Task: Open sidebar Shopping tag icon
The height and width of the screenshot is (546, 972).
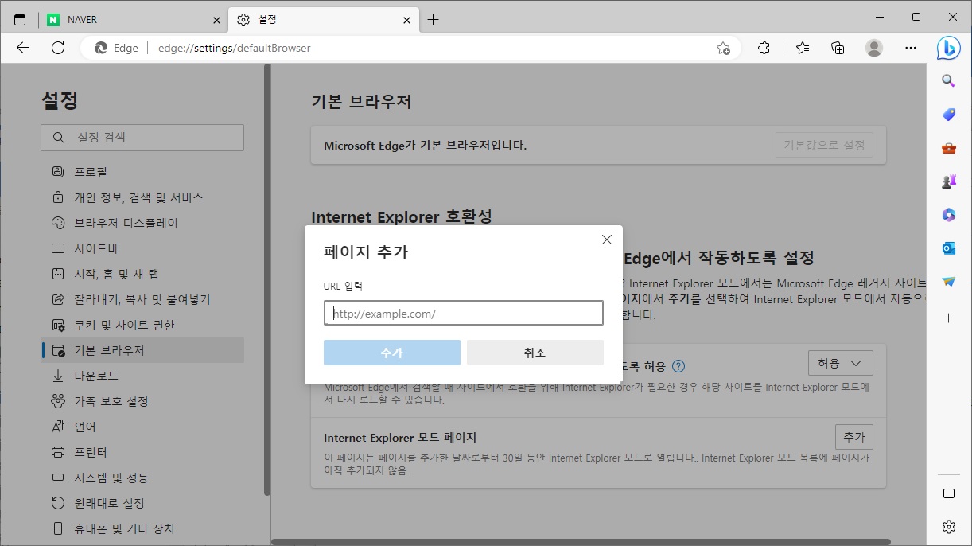Action: 948,115
